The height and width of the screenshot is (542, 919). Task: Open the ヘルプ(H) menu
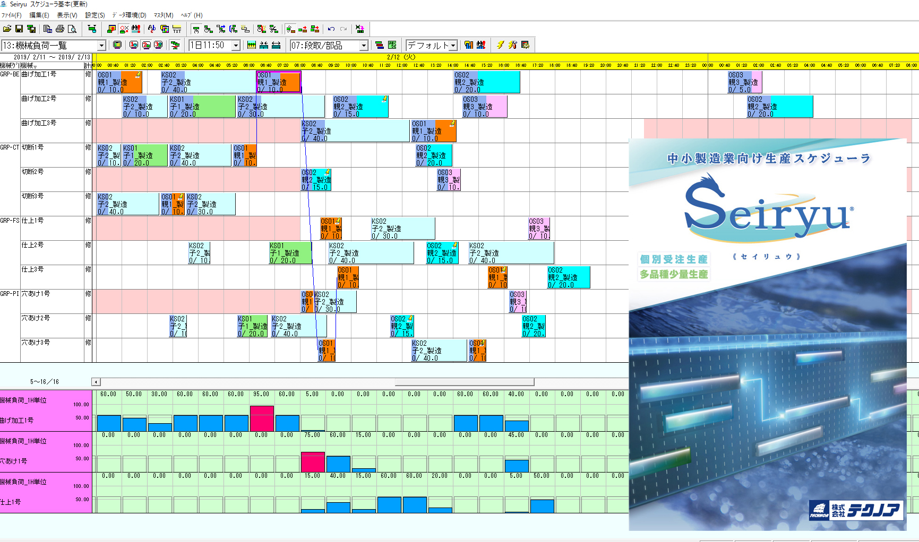tap(192, 15)
